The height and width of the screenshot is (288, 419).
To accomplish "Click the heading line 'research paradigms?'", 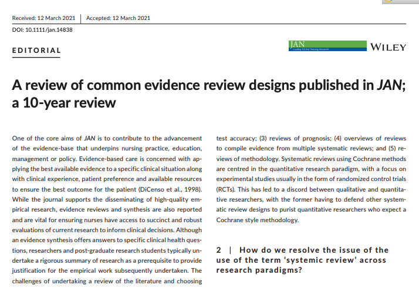I will point(259,270).
